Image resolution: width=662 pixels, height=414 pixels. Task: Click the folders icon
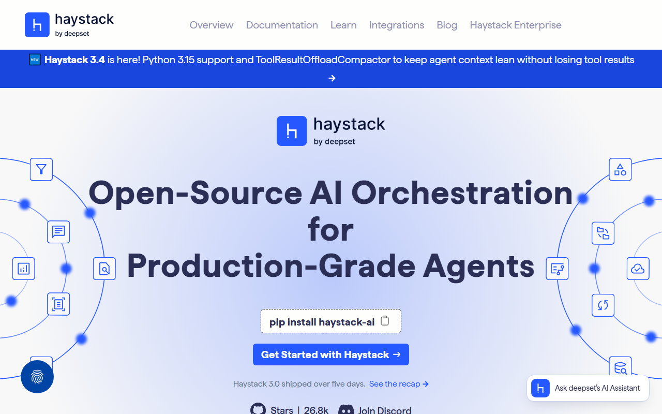click(603, 233)
